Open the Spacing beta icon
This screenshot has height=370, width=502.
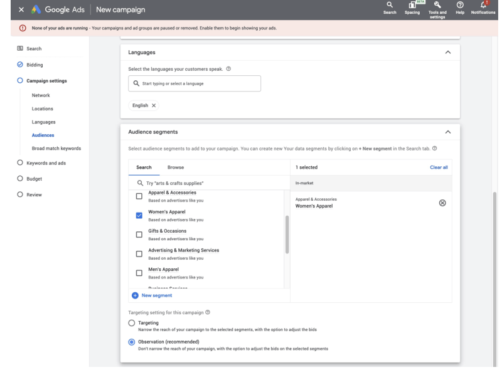412,6
